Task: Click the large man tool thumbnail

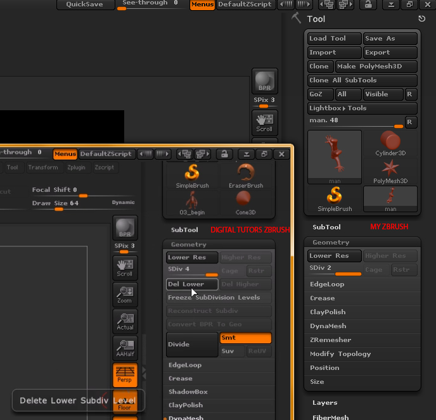Action: pos(335,157)
